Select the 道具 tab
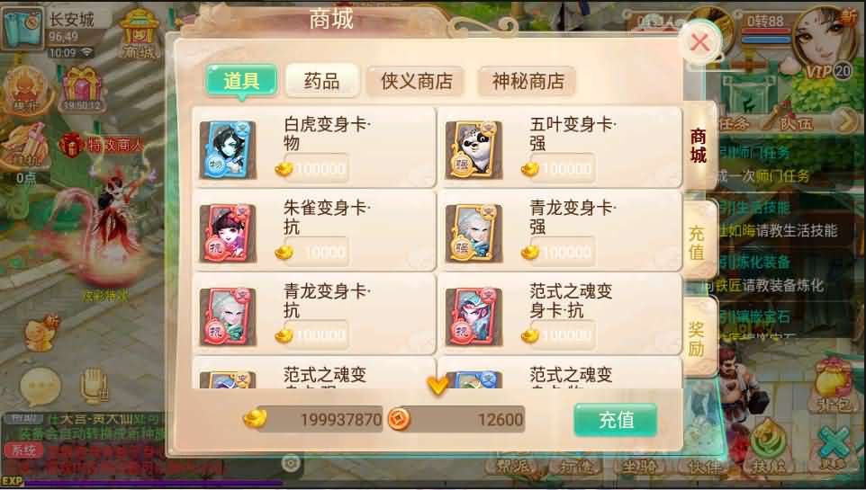This screenshot has width=866, height=490. coord(241,81)
